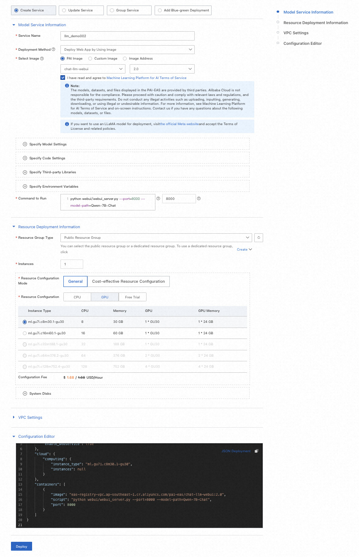Click the Deploy button

(x=22, y=546)
